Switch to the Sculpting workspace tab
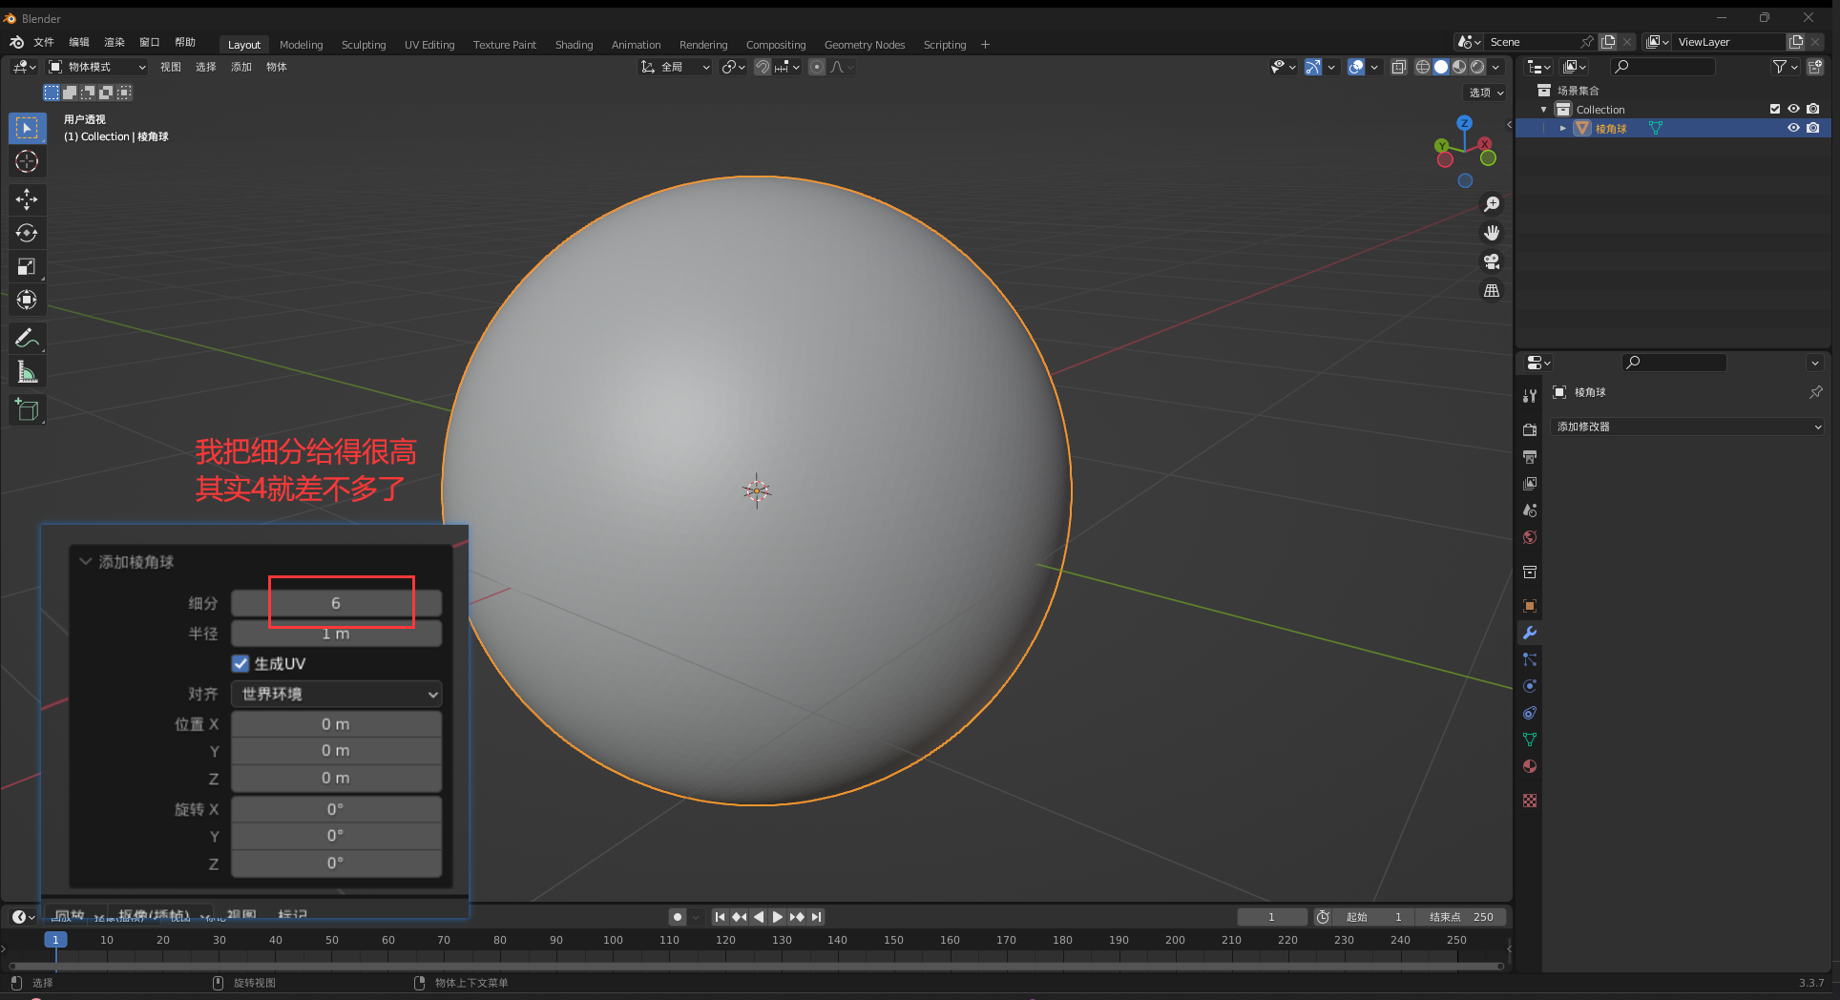The width and height of the screenshot is (1840, 1000). click(364, 45)
